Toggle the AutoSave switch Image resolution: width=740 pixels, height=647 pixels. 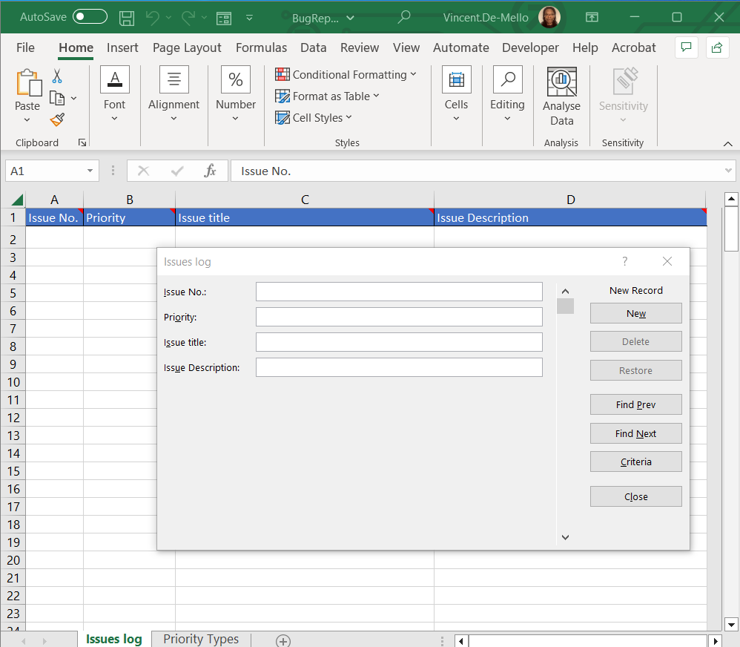click(x=90, y=17)
